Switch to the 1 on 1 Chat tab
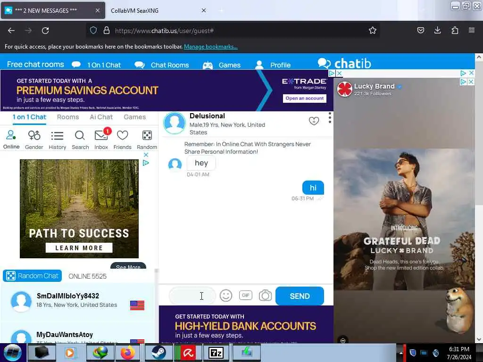Image resolution: width=483 pixels, height=362 pixels. 29,117
